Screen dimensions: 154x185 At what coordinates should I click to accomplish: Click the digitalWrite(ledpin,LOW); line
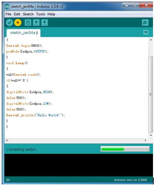(x=29, y=104)
